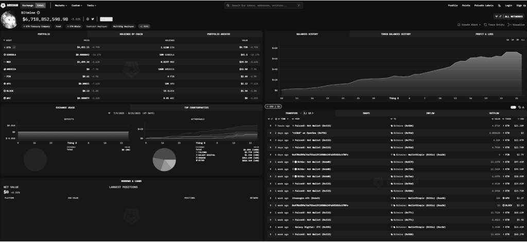Click the Arkham logo

(9, 5)
